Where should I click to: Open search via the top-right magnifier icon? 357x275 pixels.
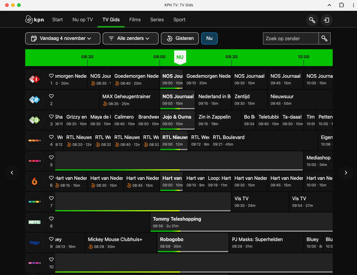tap(312, 20)
